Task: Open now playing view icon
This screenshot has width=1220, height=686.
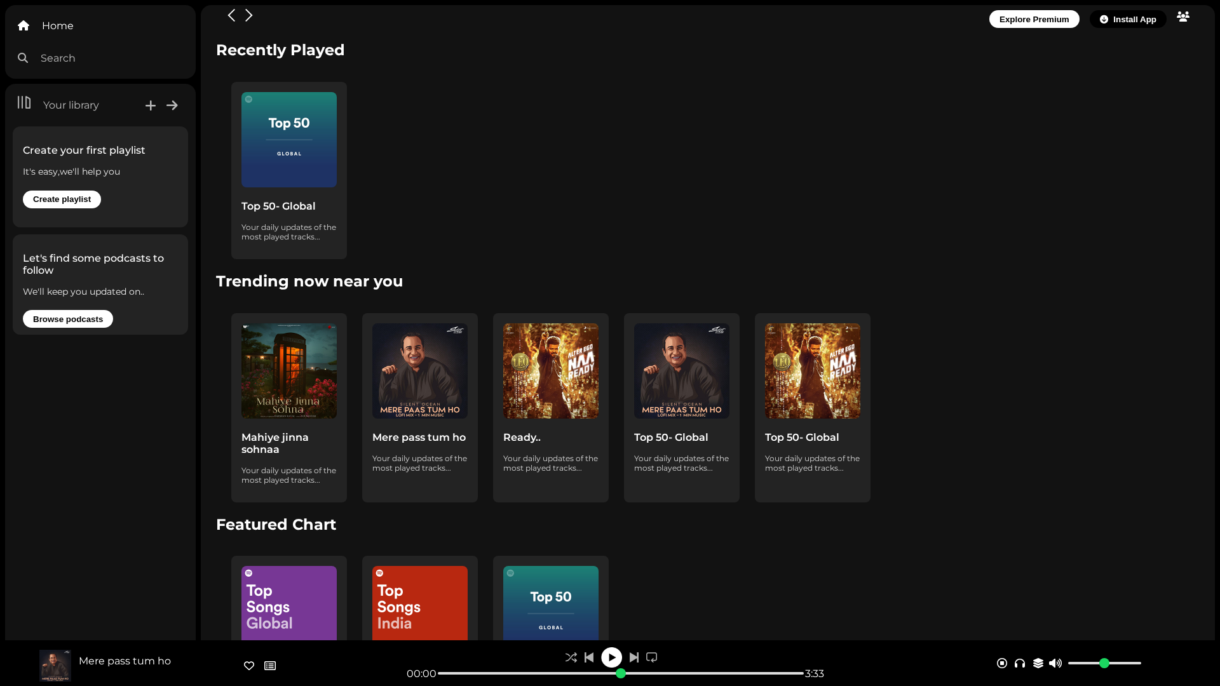Action: click(1002, 663)
